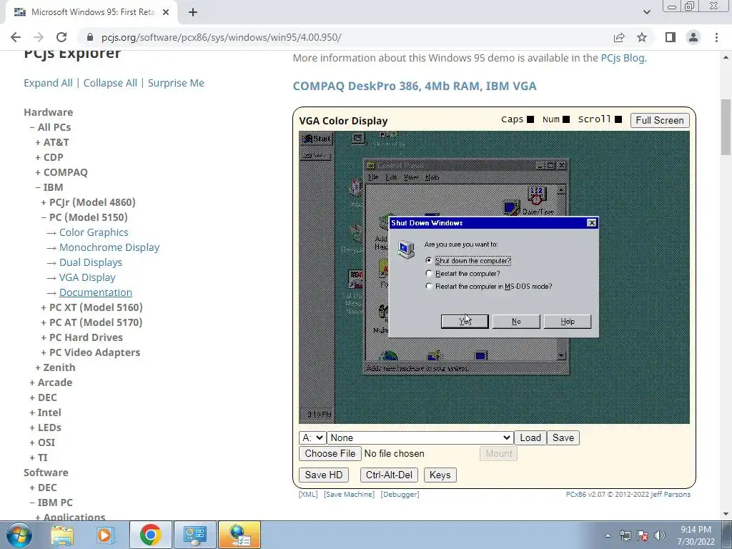This screenshot has width=732, height=549.
Task: Open VGA Display link
Action: 87,277
